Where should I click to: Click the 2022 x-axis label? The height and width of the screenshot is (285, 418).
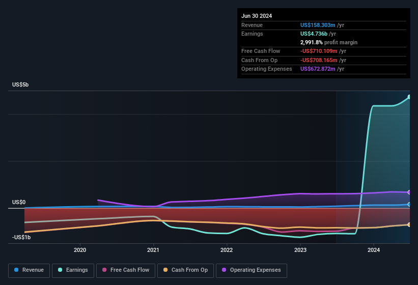(x=227, y=250)
